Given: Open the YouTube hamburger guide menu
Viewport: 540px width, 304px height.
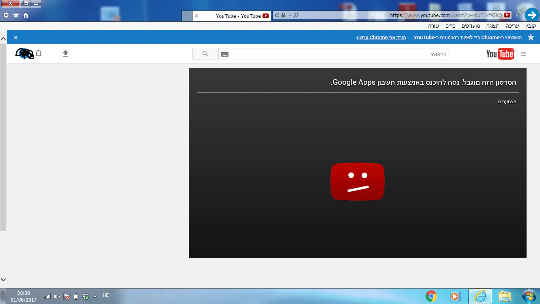Looking at the screenshot, I should 523,54.
